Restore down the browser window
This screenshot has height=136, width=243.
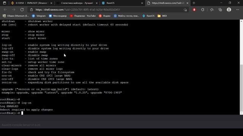click(x=230, y=3)
